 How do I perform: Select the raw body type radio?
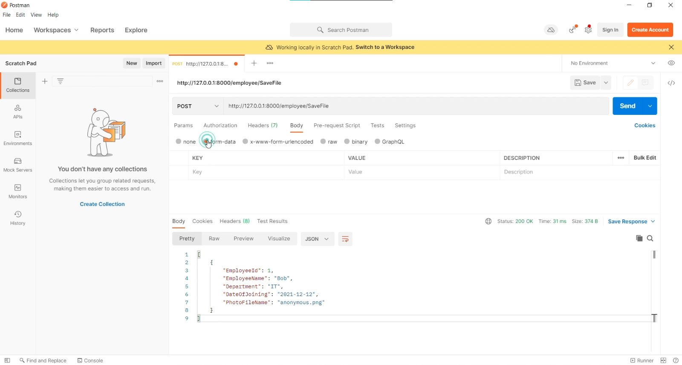pyautogui.click(x=324, y=142)
